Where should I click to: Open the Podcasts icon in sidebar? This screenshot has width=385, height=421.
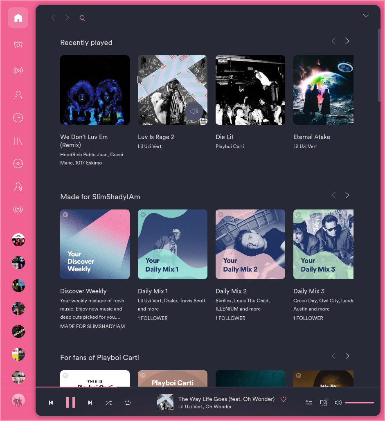pos(18,209)
